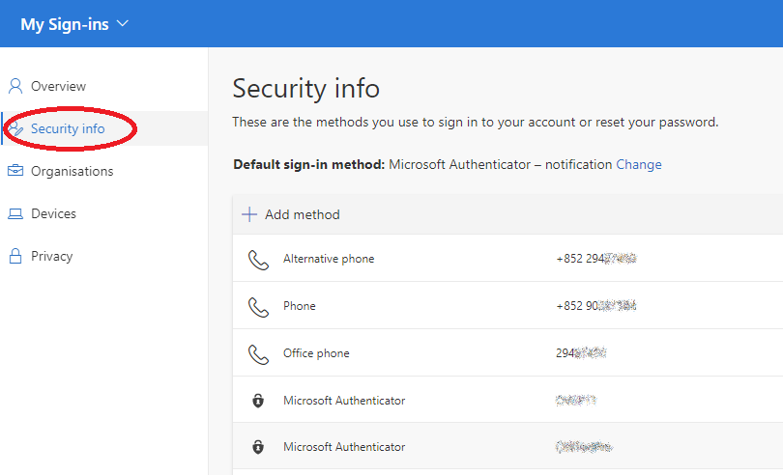Click the Office phone handset icon
Screen dimensions: 783x475
coord(259,354)
